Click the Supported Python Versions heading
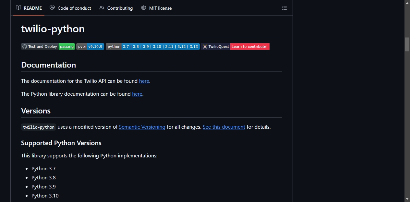Screen dimensions: 410x202 [61, 143]
